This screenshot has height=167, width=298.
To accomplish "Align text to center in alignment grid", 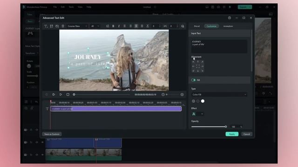I will tap(198, 66).
